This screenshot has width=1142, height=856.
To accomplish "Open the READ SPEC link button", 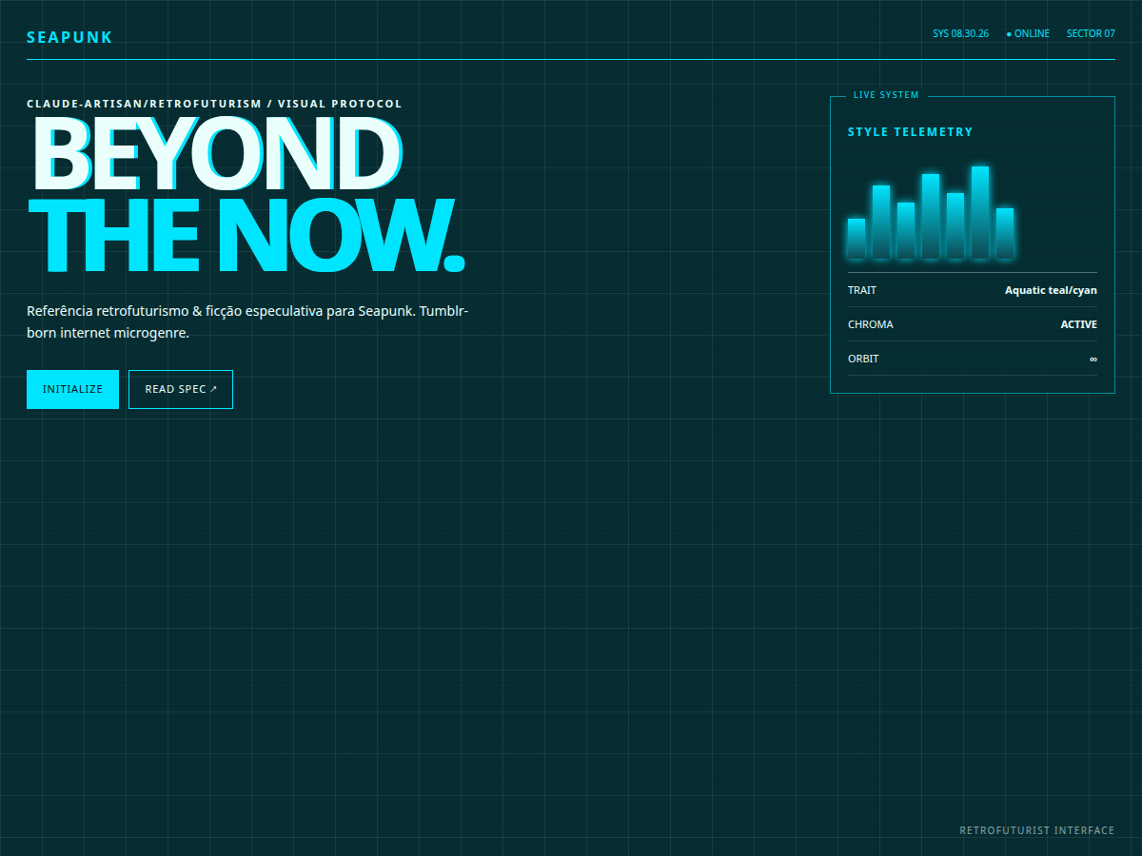I will pos(181,389).
